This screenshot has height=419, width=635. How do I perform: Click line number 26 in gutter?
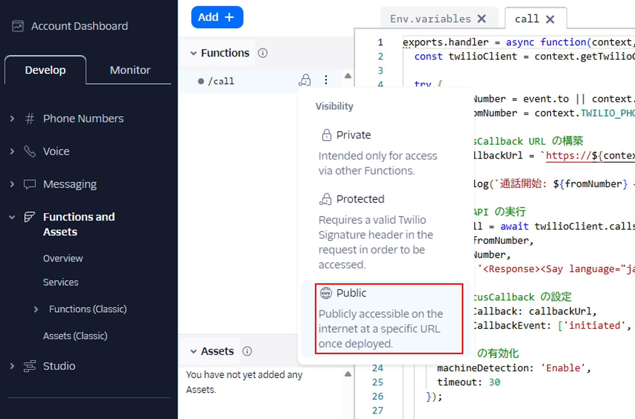(378, 396)
